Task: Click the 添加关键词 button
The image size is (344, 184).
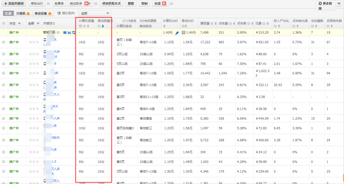Action: [x=14, y=4]
